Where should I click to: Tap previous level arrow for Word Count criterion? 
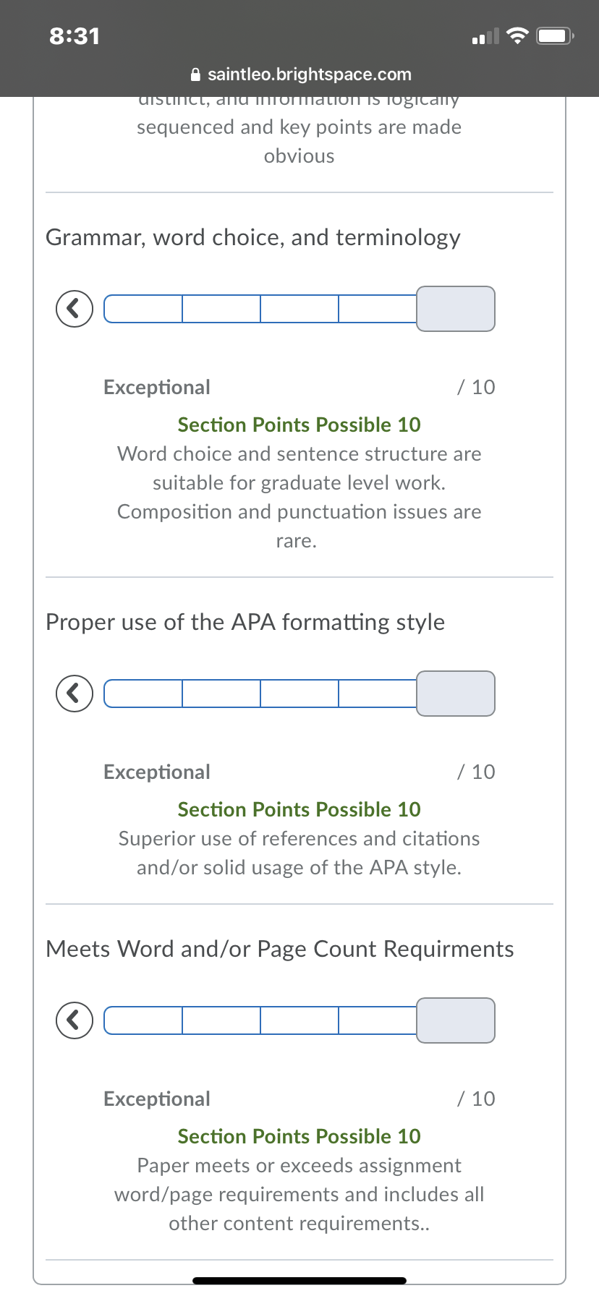coord(75,1020)
